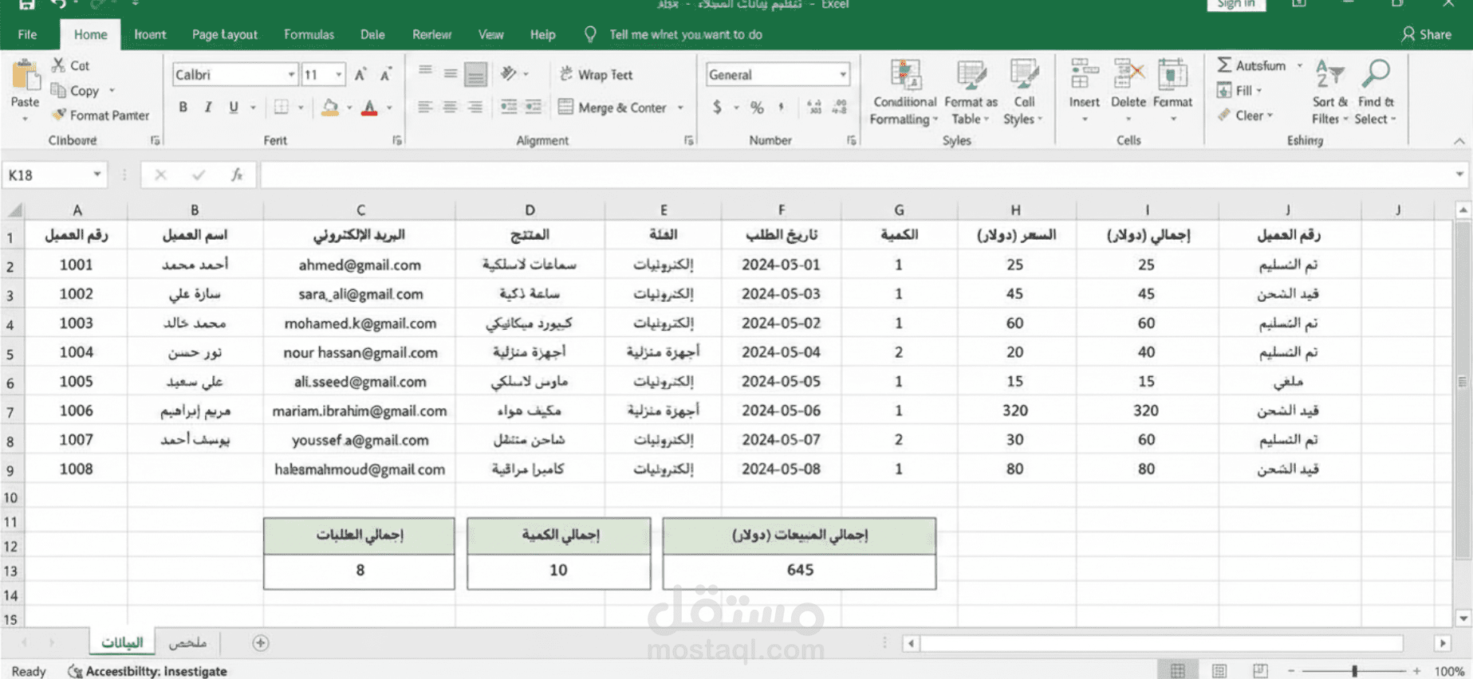Toggle Underline formatting
This screenshot has width=1473, height=679.
(233, 107)
